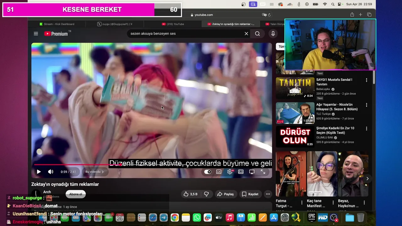The image size is (402, 226).
Task: Click the youtube.com address bar
Action: 204,15
